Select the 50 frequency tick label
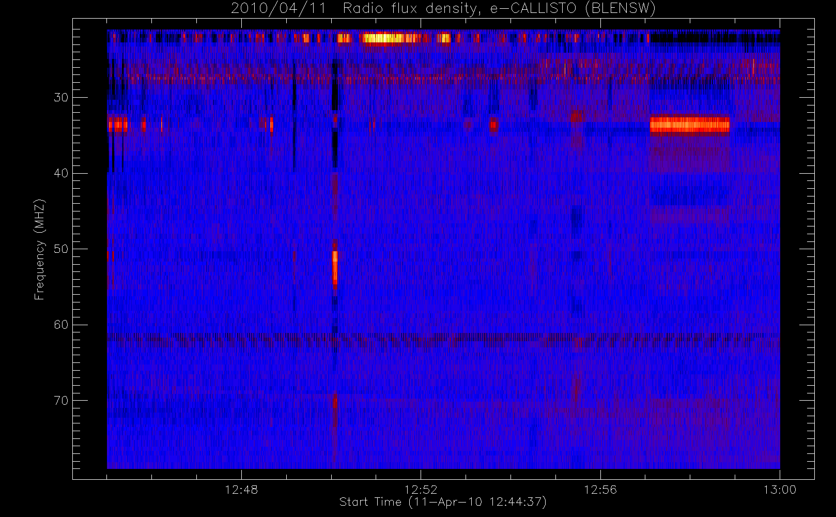This screenshot has width=836, height=517. pyautogui.click(x=61, y=249)
